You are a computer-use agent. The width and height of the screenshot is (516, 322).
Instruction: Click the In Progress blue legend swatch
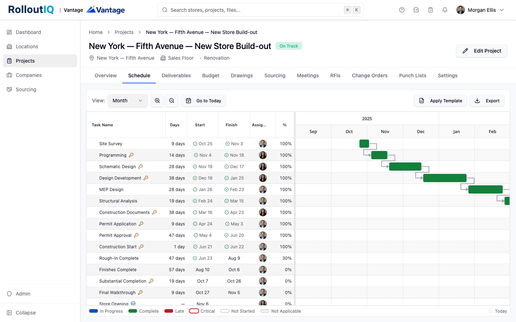94,311
